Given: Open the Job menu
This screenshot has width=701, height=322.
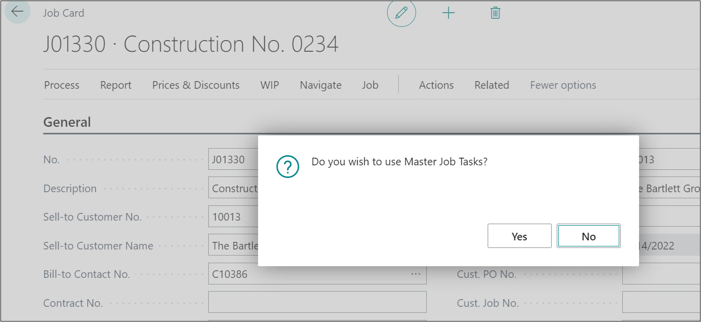Looking at the screenshot, I should [x=370, y=85].
